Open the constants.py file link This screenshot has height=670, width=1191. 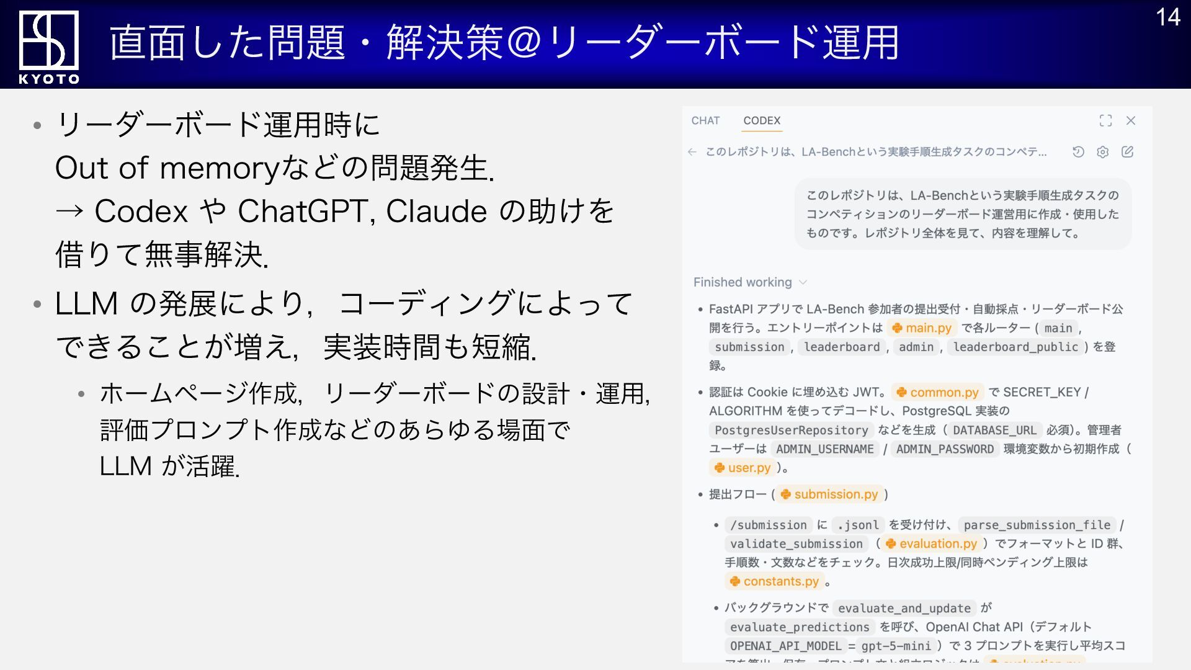tap(775, 581)
